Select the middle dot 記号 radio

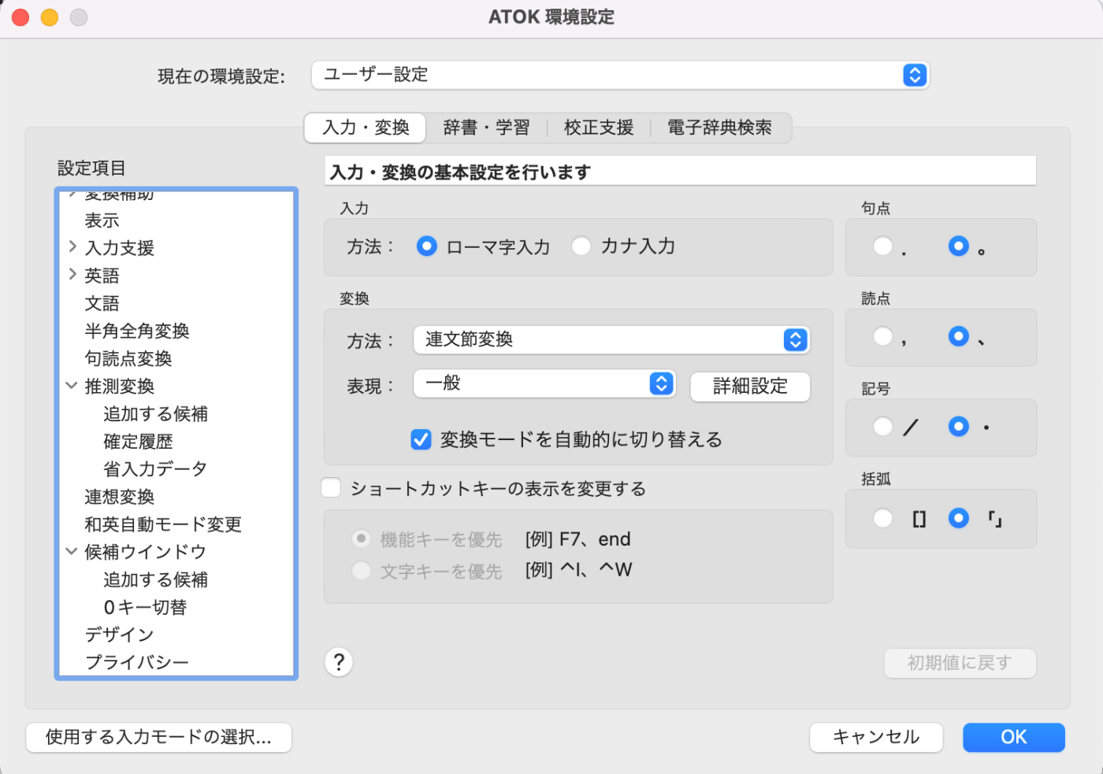959,427
